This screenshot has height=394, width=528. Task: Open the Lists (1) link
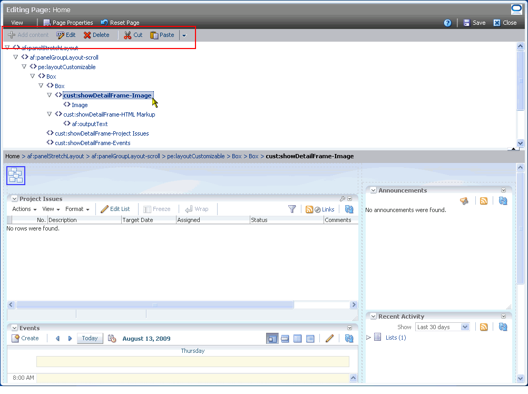point(396,338)
